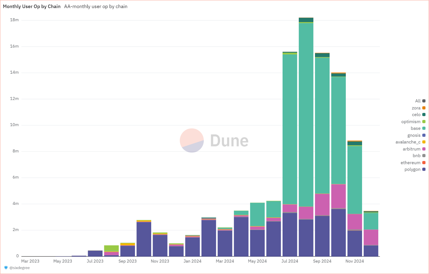
Task: Click the arbitrum legend color dot
Action: (x=424, y=149)
